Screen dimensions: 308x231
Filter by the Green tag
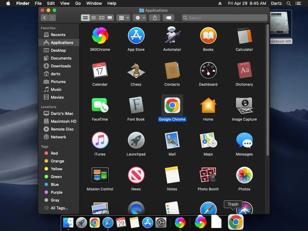(59, 177)
